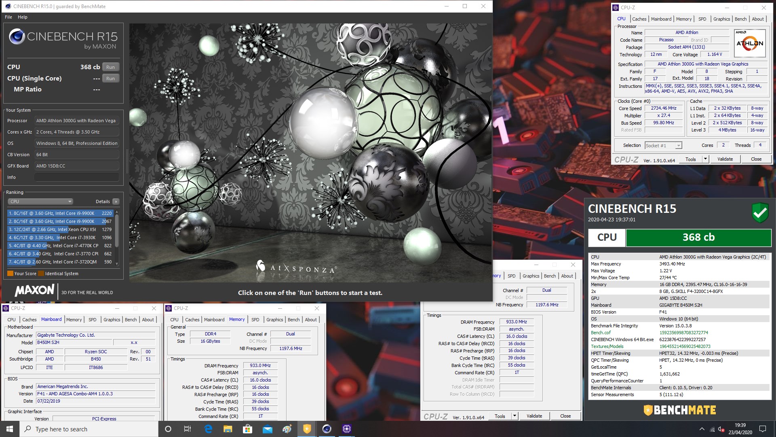Click the Cinebench R15 logo sphere
The height and width of the screenshot is (437, 776).
(x=17, y=37)
